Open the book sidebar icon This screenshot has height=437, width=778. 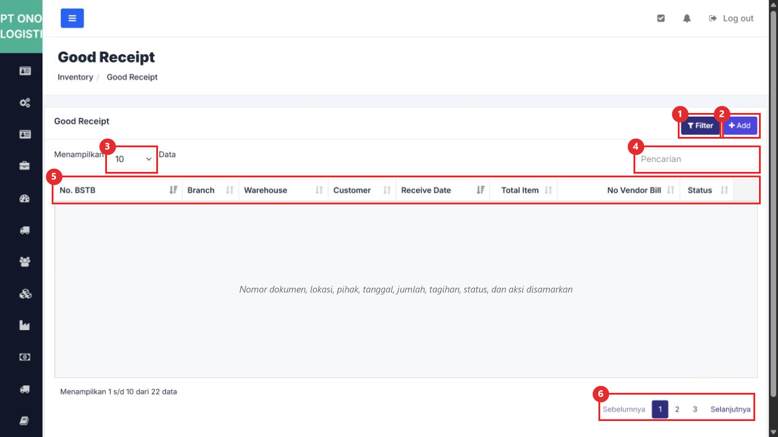(x=25, y=420)
